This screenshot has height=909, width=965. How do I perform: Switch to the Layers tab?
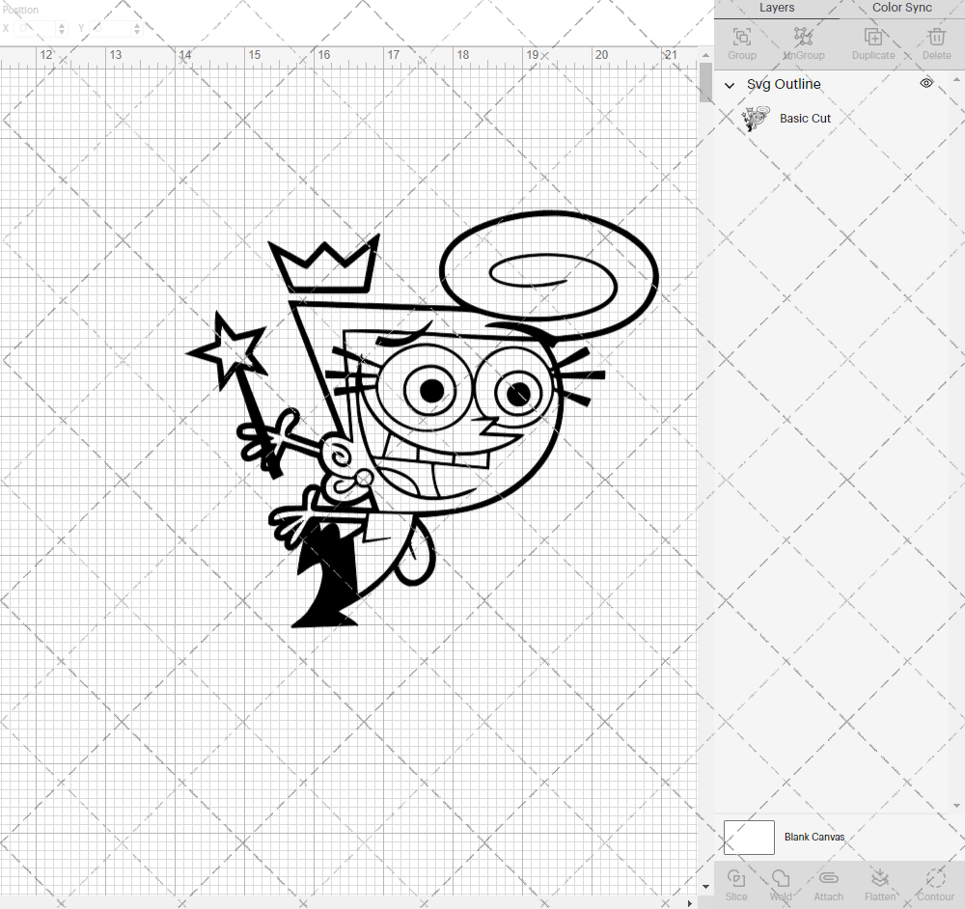pyautogui.click(x=777, y=8)
